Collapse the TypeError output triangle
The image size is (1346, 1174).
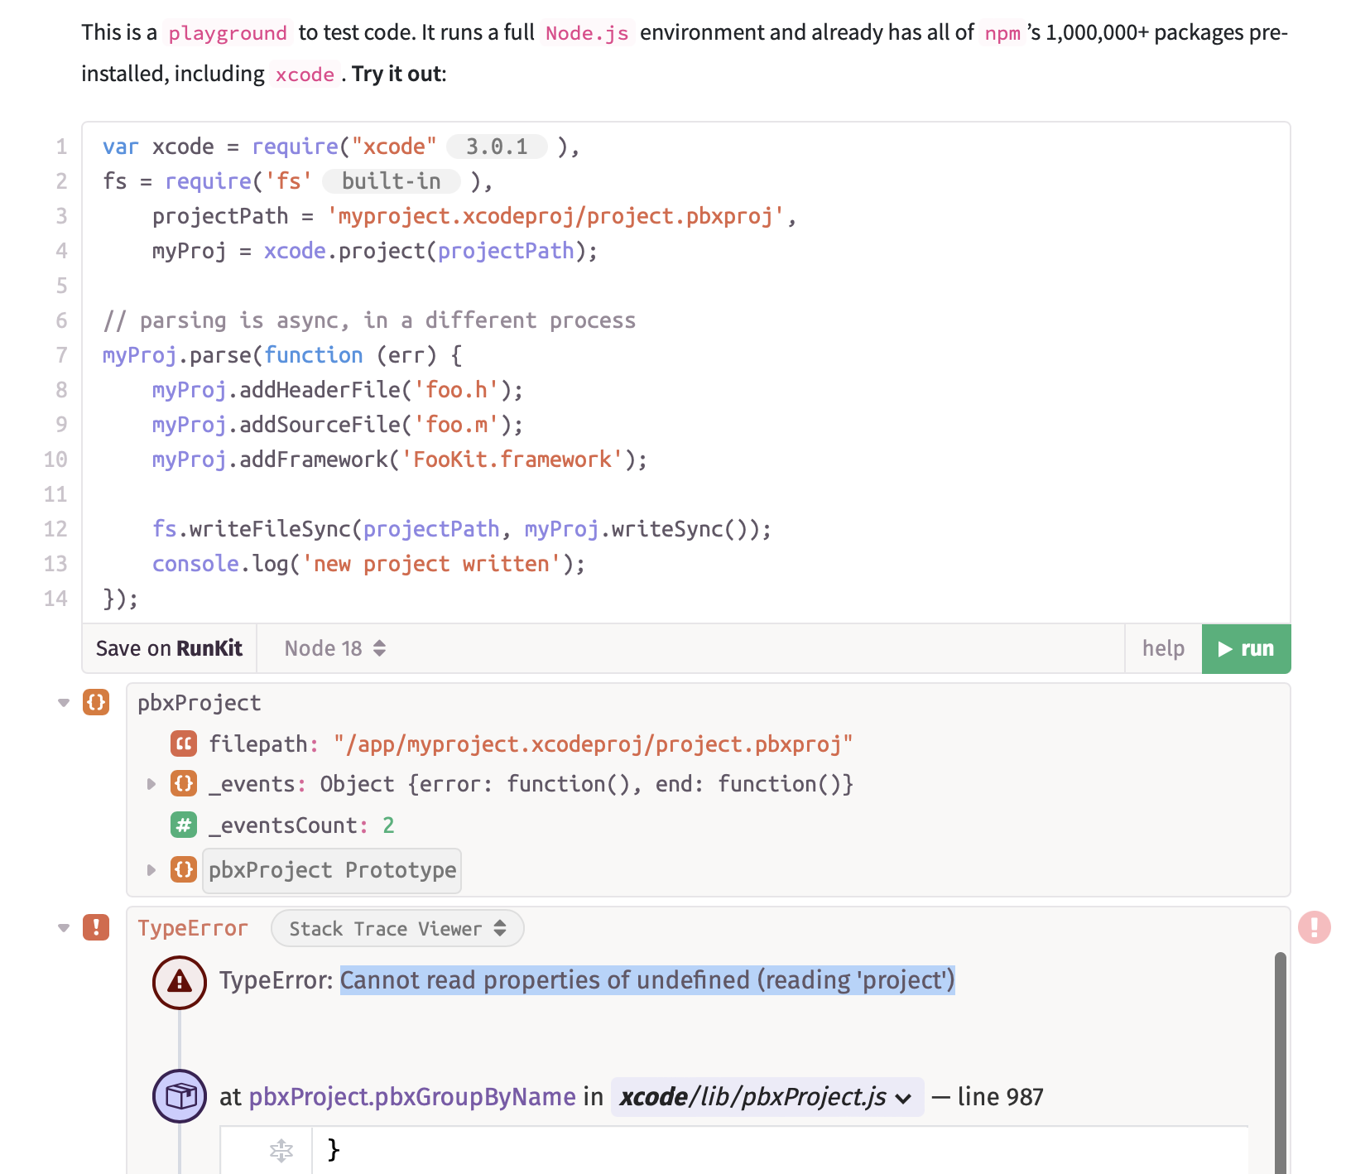[64, 928]
